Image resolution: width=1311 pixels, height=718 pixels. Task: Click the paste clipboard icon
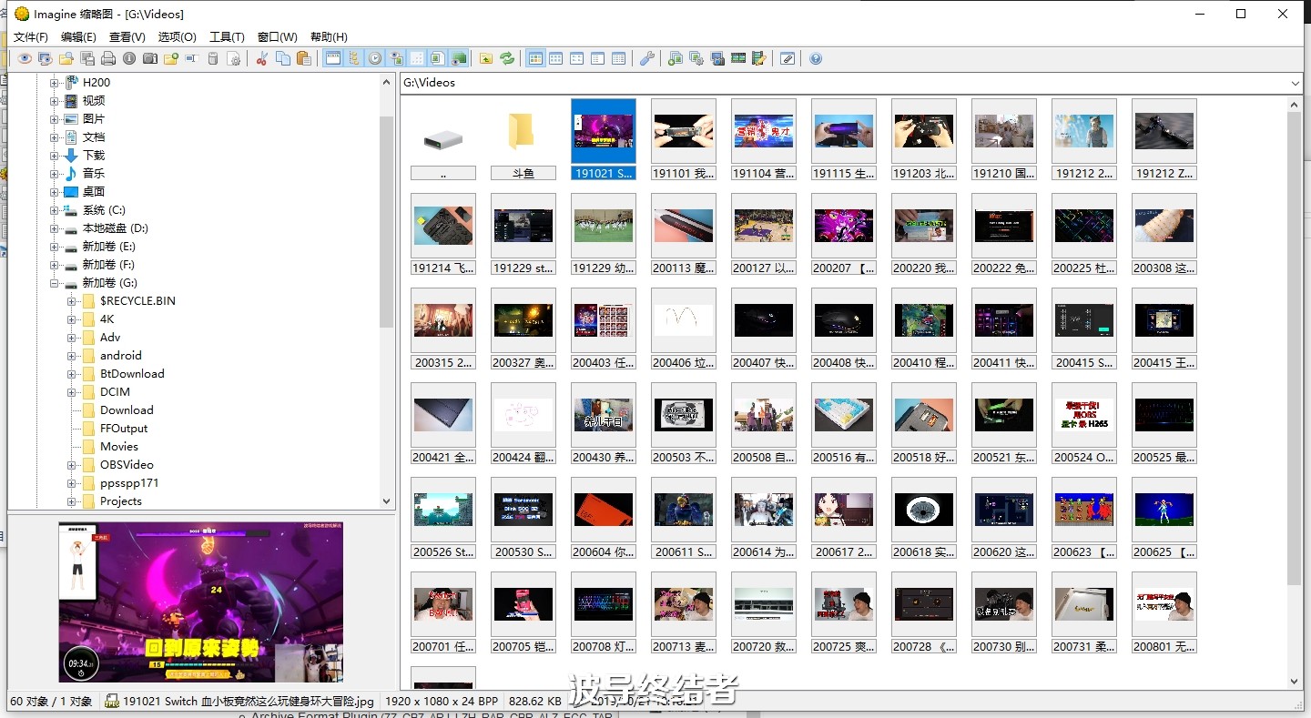(x=304, y=58)
